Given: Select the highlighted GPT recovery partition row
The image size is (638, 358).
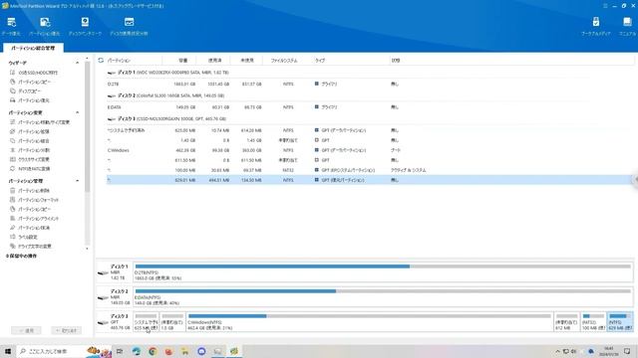Looking at the screenshot, I should 370,180.
